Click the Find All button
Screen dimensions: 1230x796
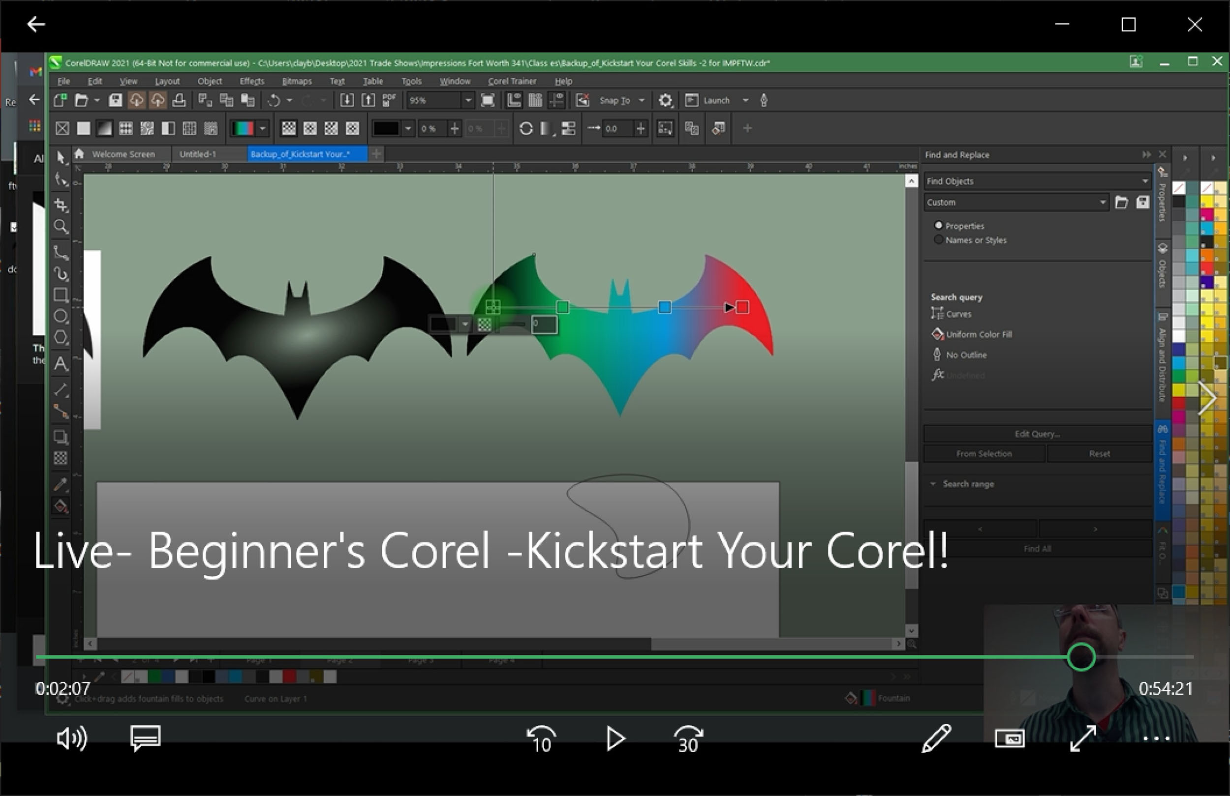click(x=1037, y=549)
